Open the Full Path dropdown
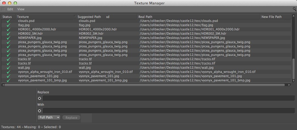This screenshot has width=297, height=130. click(x=49, y=117)
